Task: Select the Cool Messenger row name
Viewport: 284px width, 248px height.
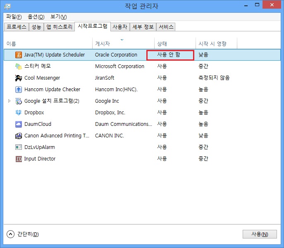Action: click(42, 78)
